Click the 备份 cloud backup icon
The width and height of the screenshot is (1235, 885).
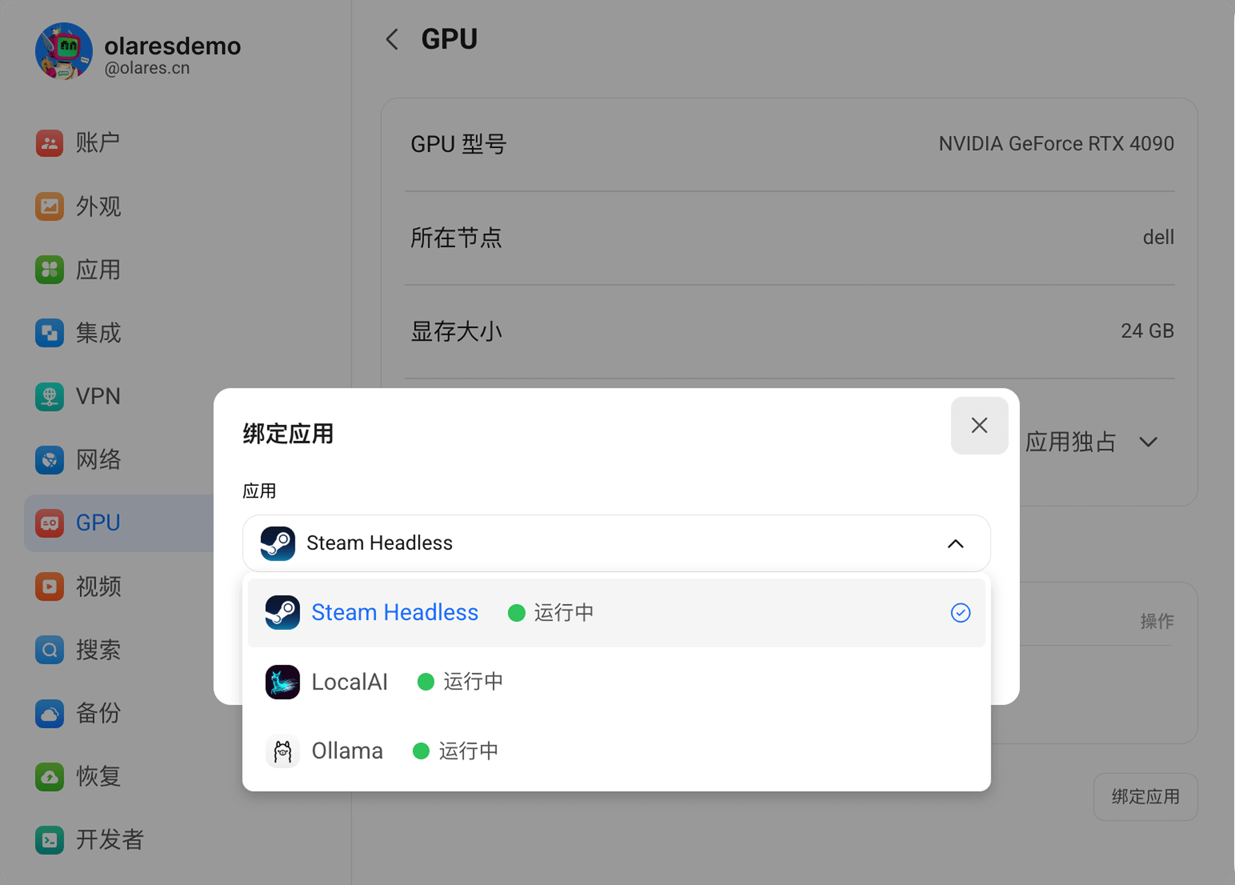click(x=50, y=713)
